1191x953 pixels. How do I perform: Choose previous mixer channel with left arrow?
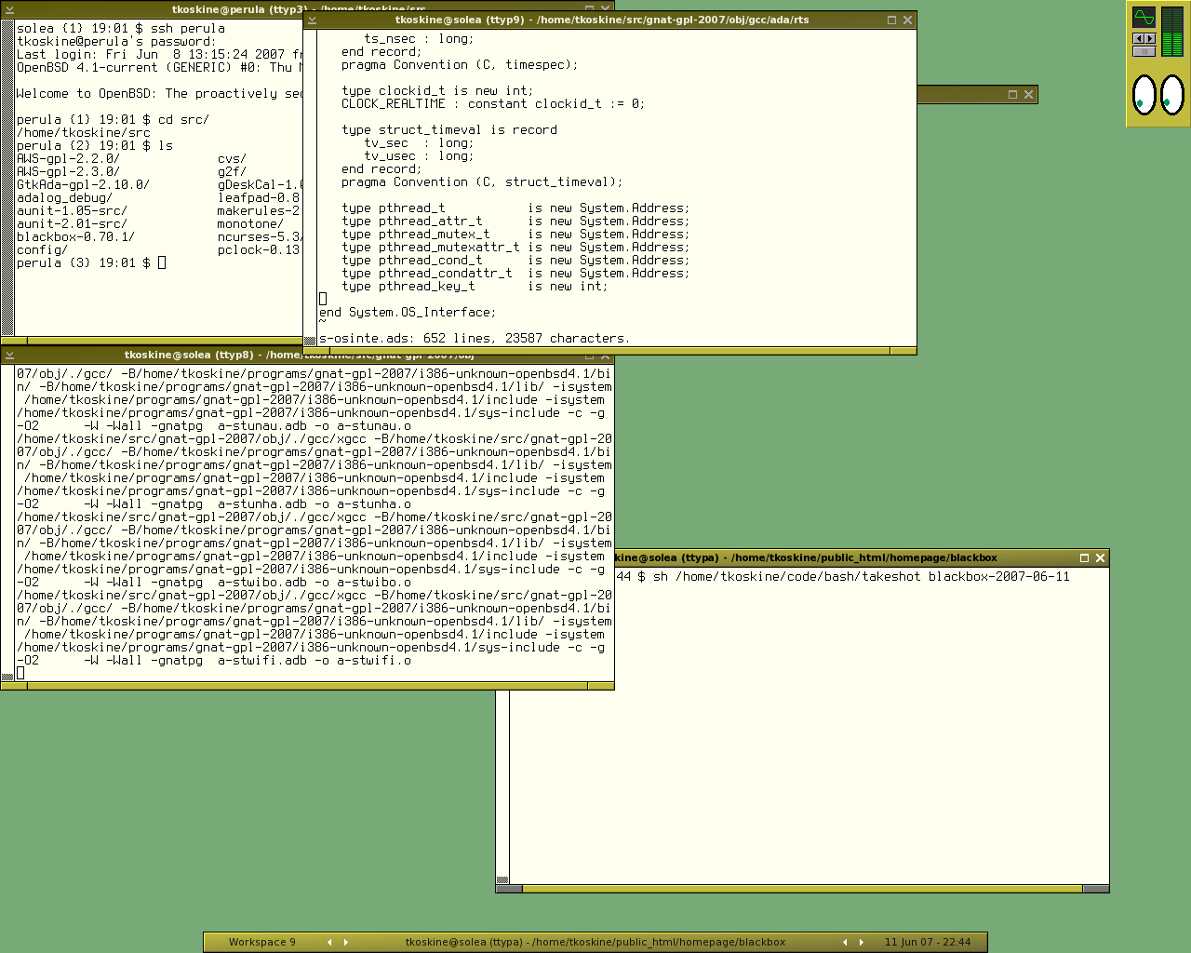[x=1138, y=38]
